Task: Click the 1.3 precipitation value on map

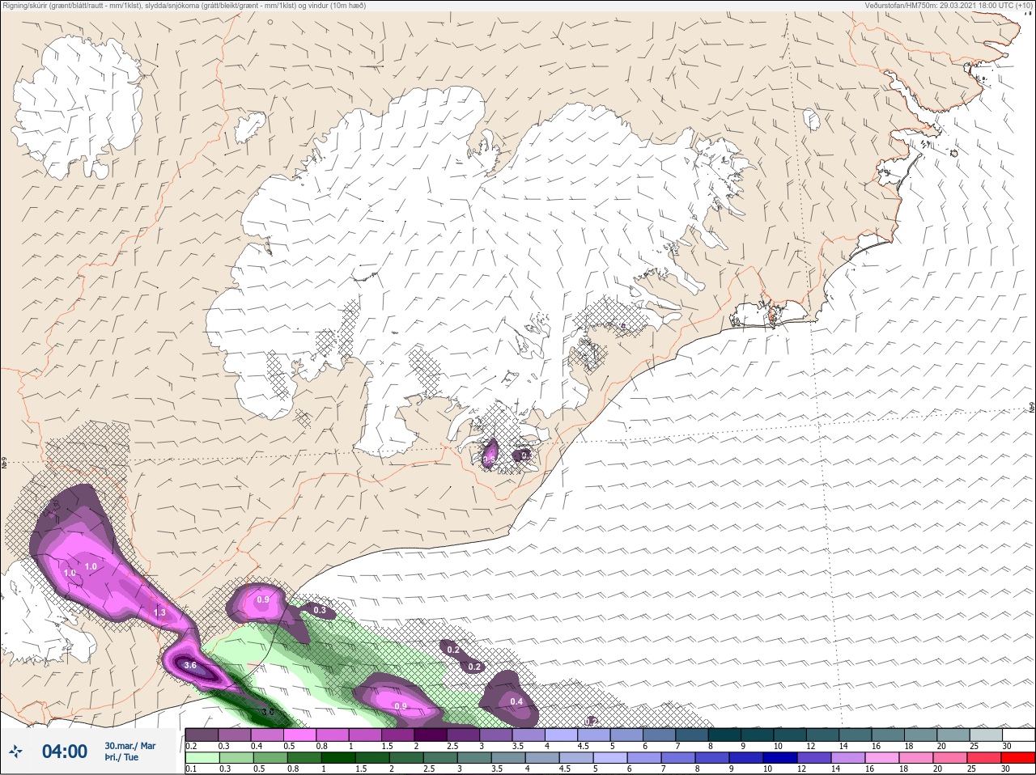Action: pyautogui.click(x=159, y=612)
